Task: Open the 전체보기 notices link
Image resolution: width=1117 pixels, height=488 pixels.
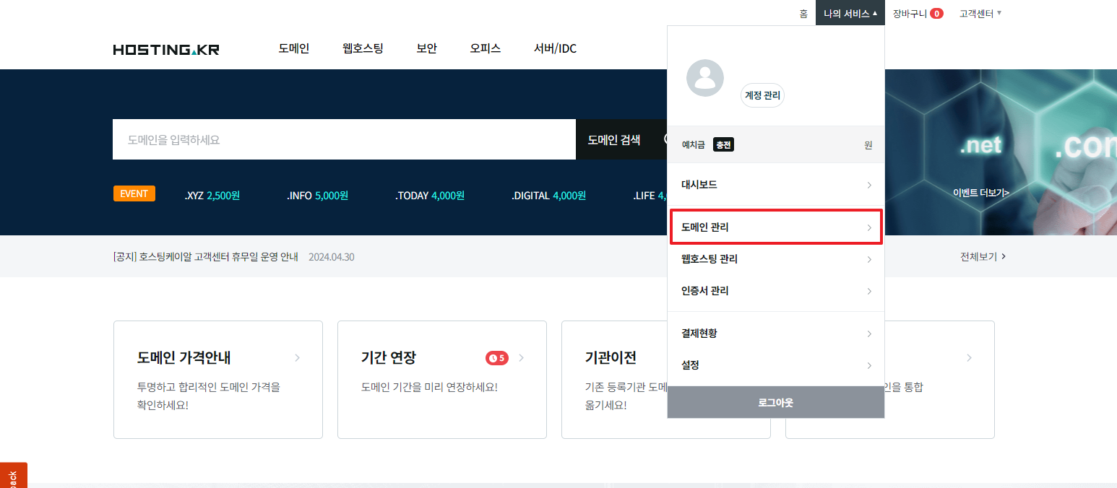Action: pyautogui.click(x=983, y=256)
